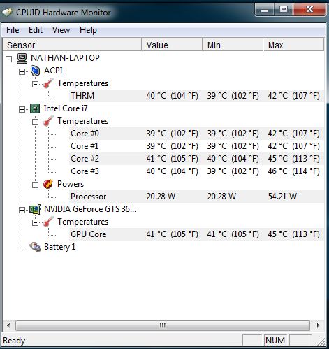Collapse the NVIDIA GeForce GTS node
329x349 pixels.
22,210
